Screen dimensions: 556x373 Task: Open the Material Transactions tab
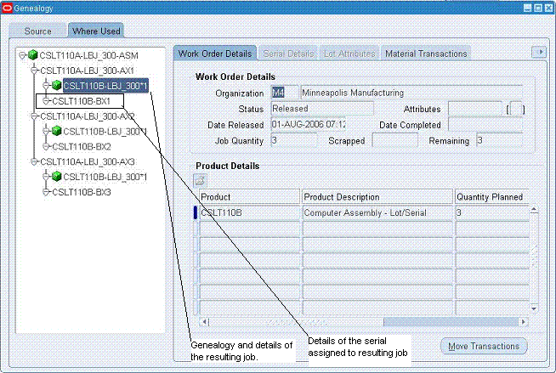426,54
